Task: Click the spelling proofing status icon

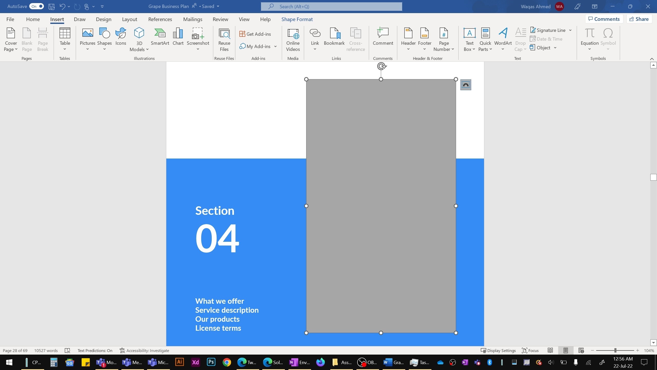Action: coord(67,350)
